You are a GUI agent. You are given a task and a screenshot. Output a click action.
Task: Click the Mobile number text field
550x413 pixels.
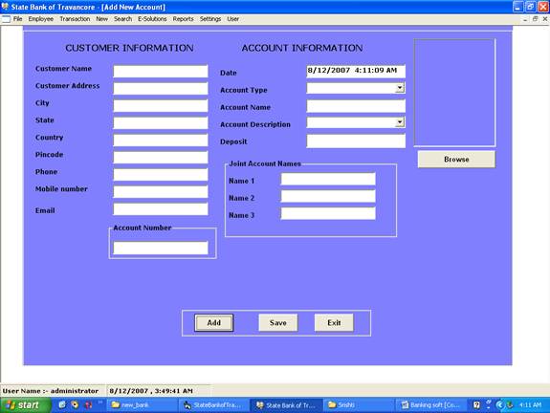coord(161,191)
